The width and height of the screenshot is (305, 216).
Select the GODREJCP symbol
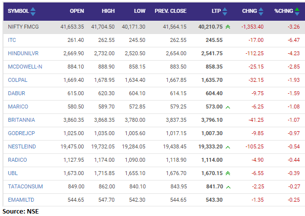(21, 133)
